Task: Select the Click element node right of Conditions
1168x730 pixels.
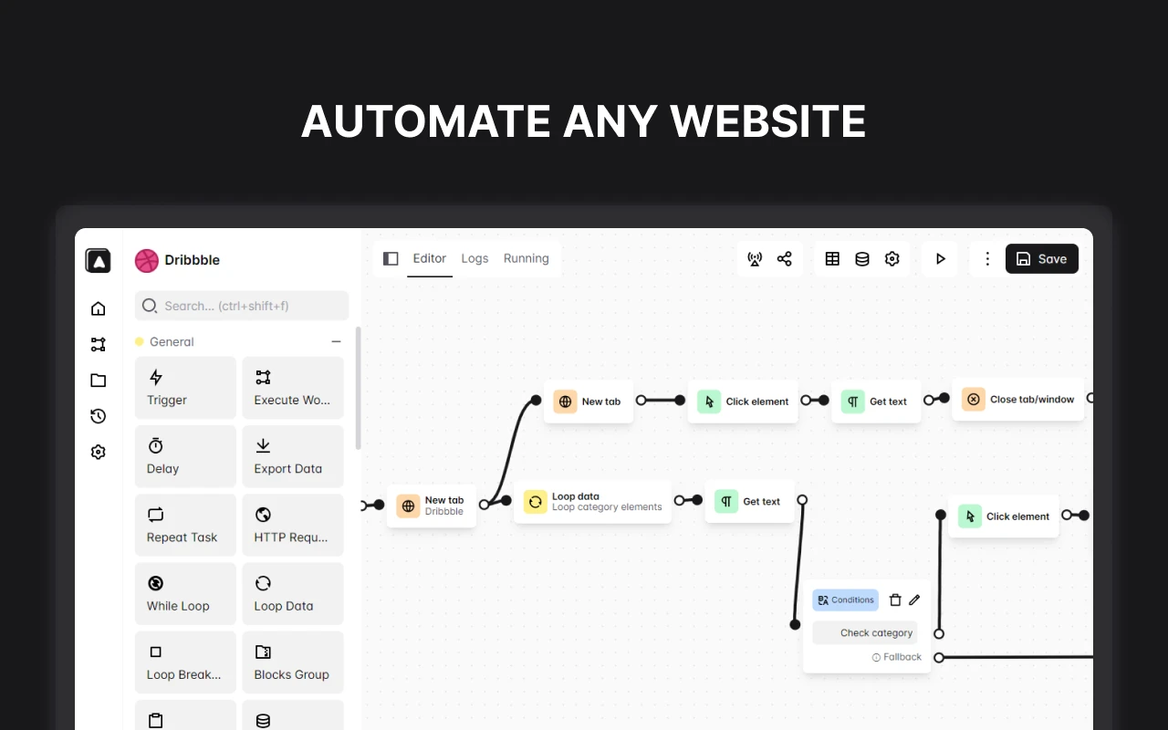Action: tap(1004, 516)
